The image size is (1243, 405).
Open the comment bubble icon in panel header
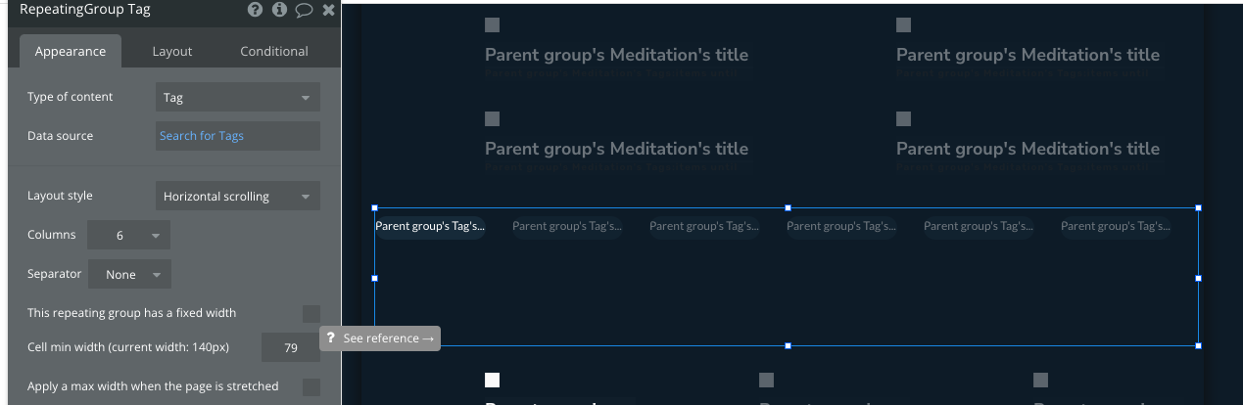click(305, 10)
